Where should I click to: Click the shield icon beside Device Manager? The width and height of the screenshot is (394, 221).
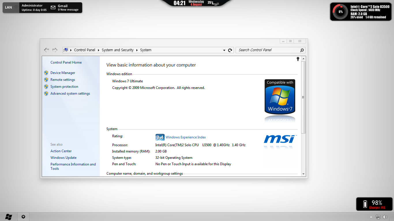[x=46, y=73]
